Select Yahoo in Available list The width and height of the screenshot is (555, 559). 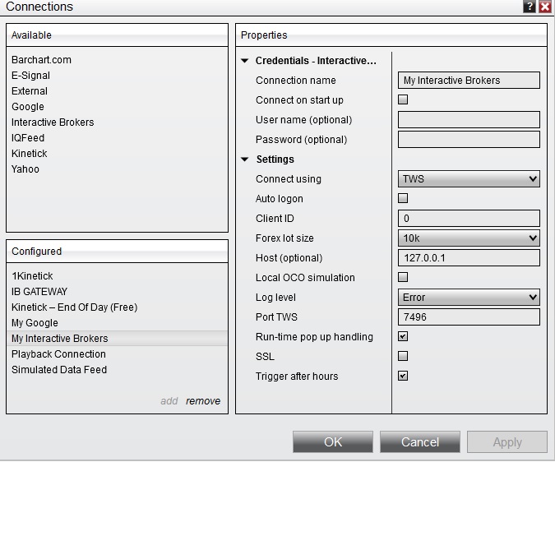(x=117, y=169)
